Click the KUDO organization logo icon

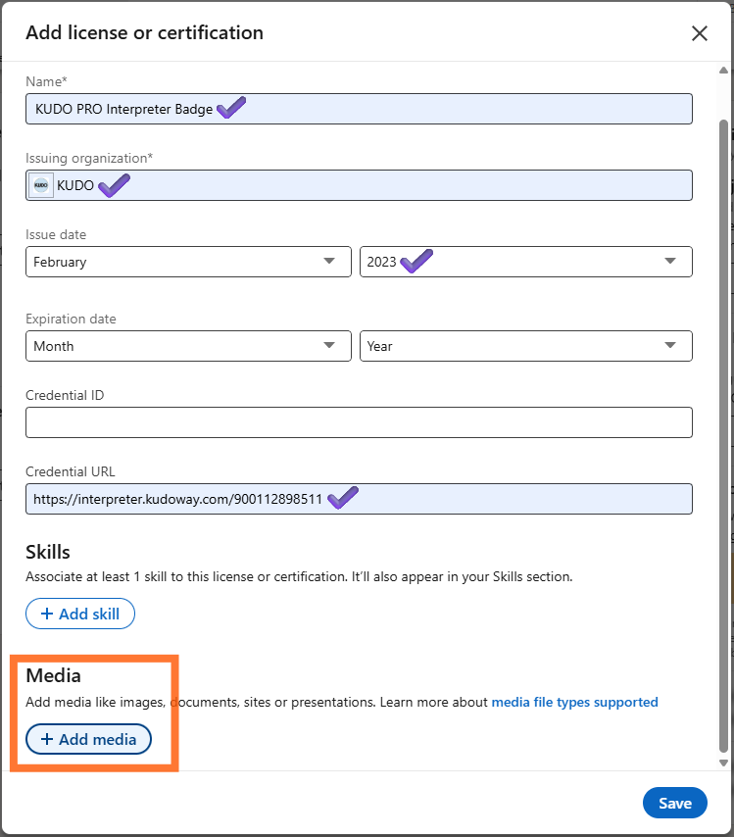tap(41, 185)
